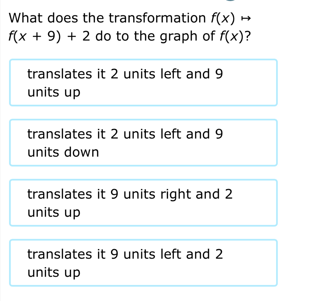The image size is (310, 301).
Task: Choose the last answer option box
Action: point(143,263)
